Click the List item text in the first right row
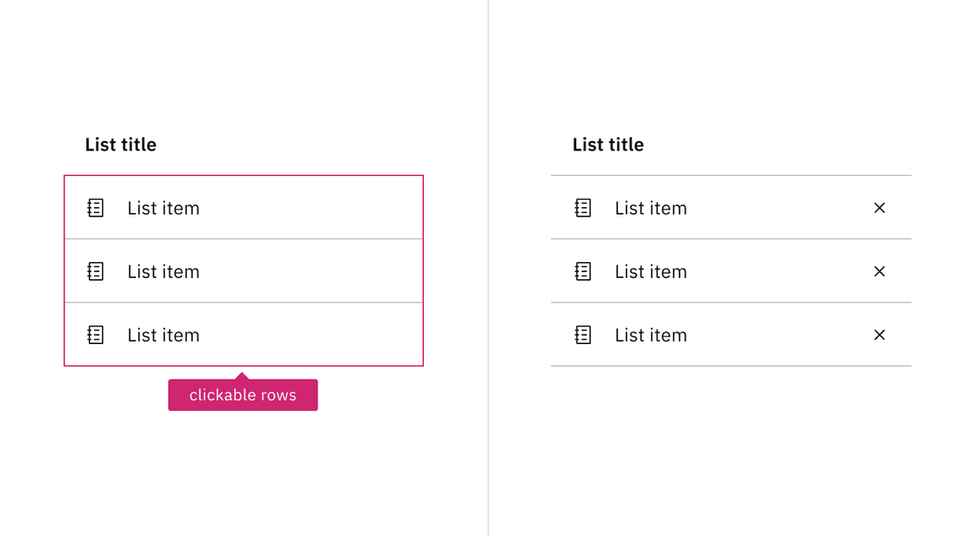 click(650, 207)
